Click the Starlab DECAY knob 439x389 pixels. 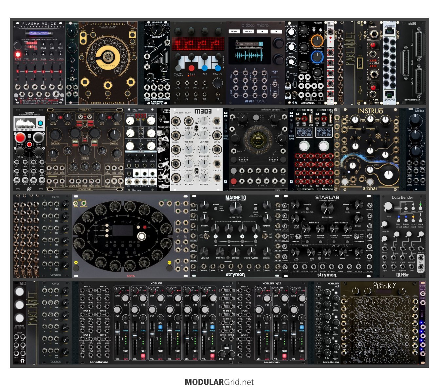pos(358,219)
